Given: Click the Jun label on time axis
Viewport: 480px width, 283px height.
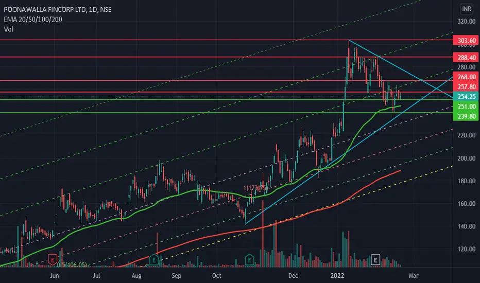Looking at the screenshot, I should pyautogui.click(x=54, y=276).
